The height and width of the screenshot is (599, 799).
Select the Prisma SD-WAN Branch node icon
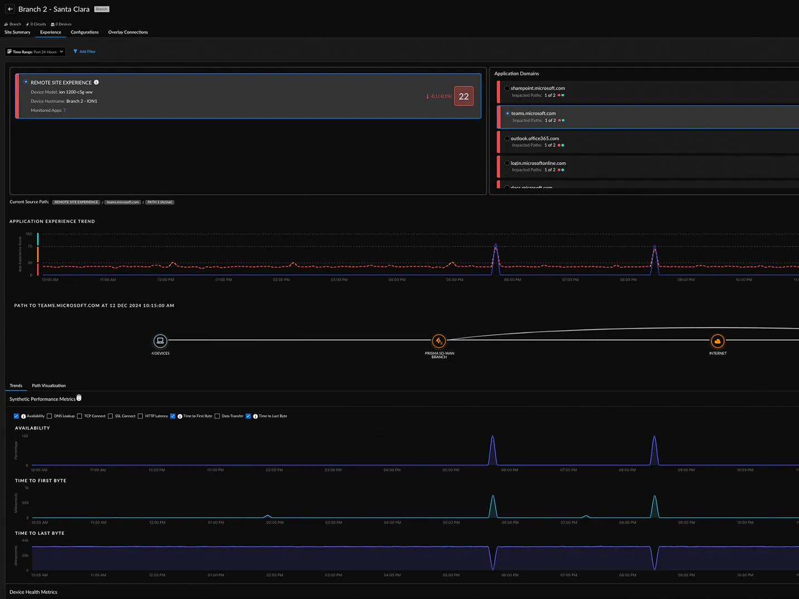pos(439,341)
